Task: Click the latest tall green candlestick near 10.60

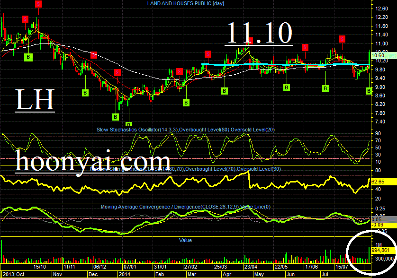Action: tap(370, 59)
